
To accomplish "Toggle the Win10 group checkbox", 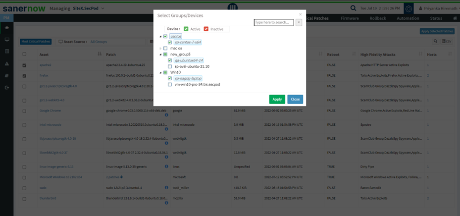I will click(x=165, y=72).
